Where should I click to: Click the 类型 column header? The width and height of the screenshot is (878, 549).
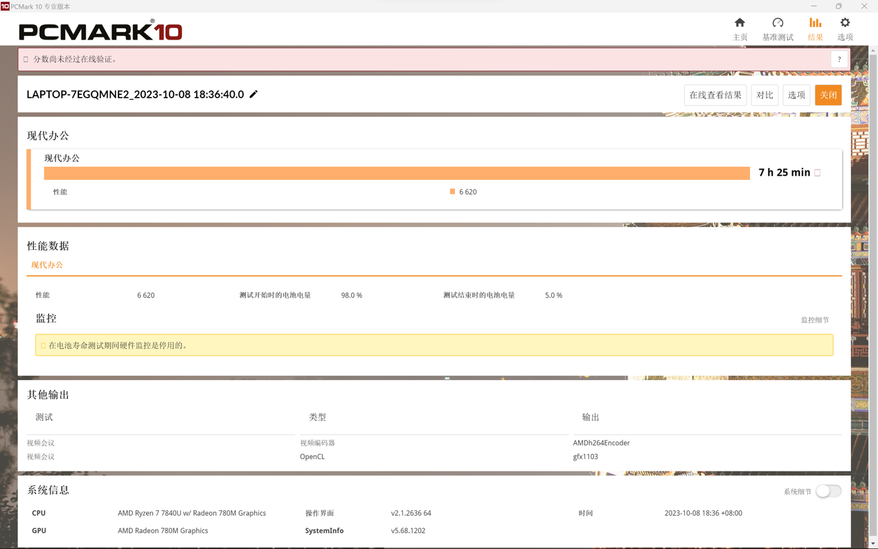(317, 417)
